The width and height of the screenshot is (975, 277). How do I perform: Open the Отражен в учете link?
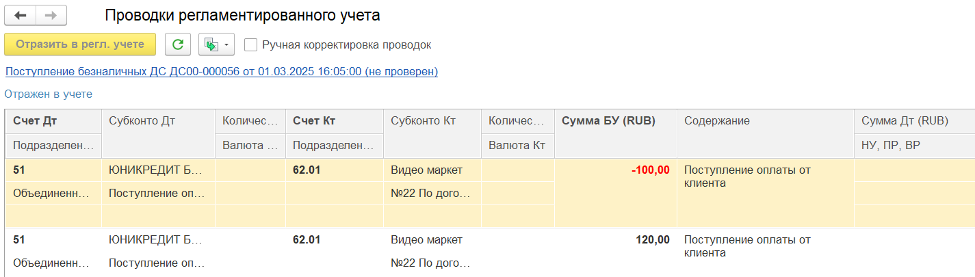49,94
